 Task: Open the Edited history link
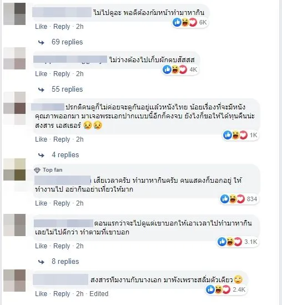coord(99,294)
